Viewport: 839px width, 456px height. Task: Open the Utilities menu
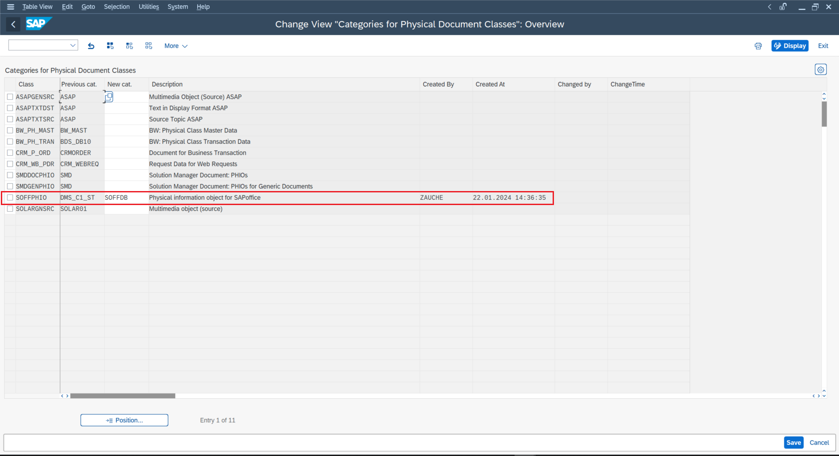[149, 7]
